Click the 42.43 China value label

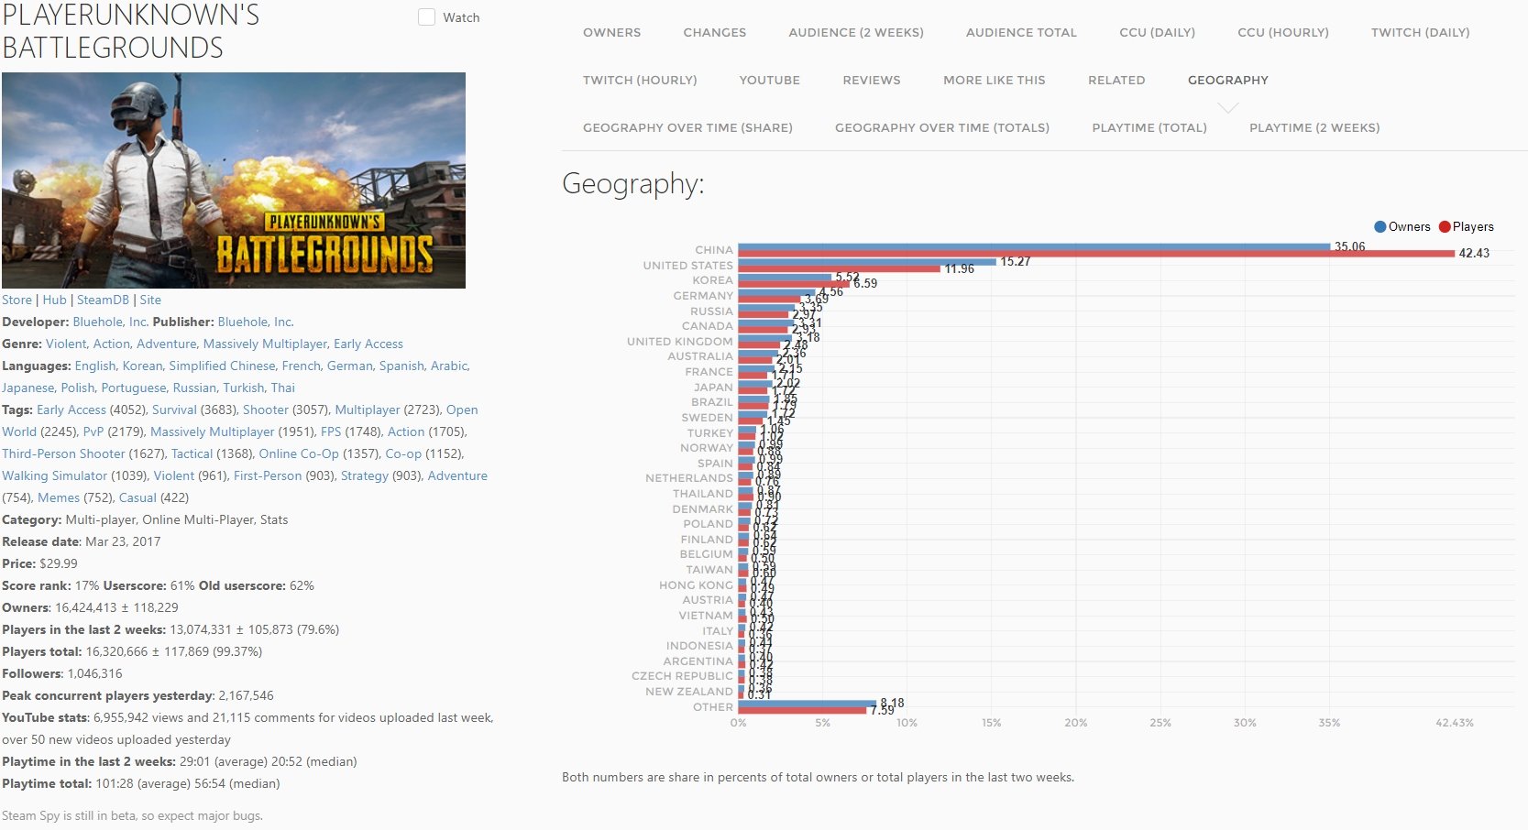click(1474, 254)
